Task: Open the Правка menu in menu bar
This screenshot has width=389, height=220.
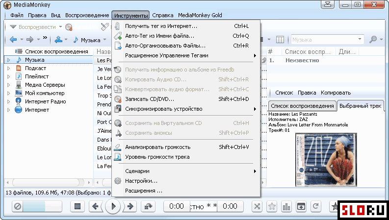Action: point(37,15)
